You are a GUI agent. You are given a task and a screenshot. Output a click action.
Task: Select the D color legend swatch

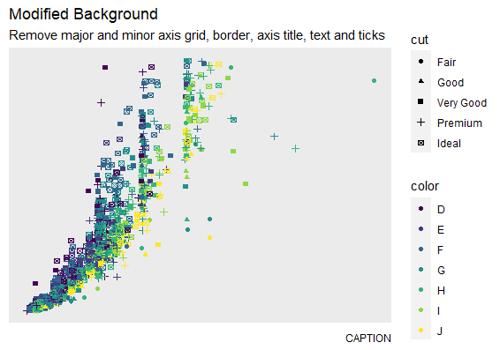coord(420,209)
